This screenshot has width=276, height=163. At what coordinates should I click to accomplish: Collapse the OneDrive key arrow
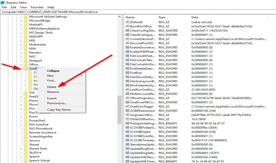[21, 69]
